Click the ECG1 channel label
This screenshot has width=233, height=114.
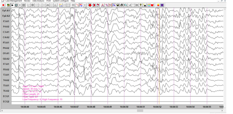[6, 96]
